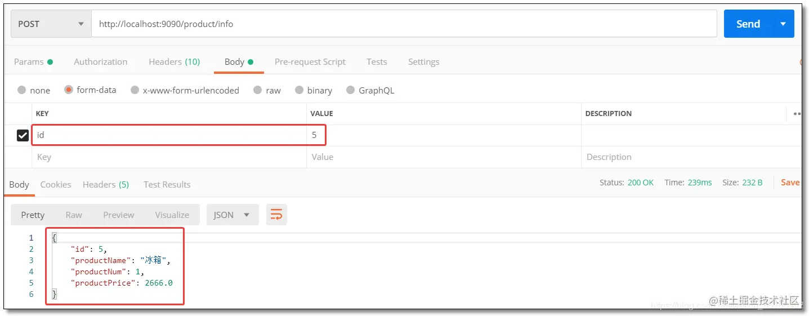Open the column options ellipsis icon
The height and width of the screenshot is (316, 809).
[797, 113]
